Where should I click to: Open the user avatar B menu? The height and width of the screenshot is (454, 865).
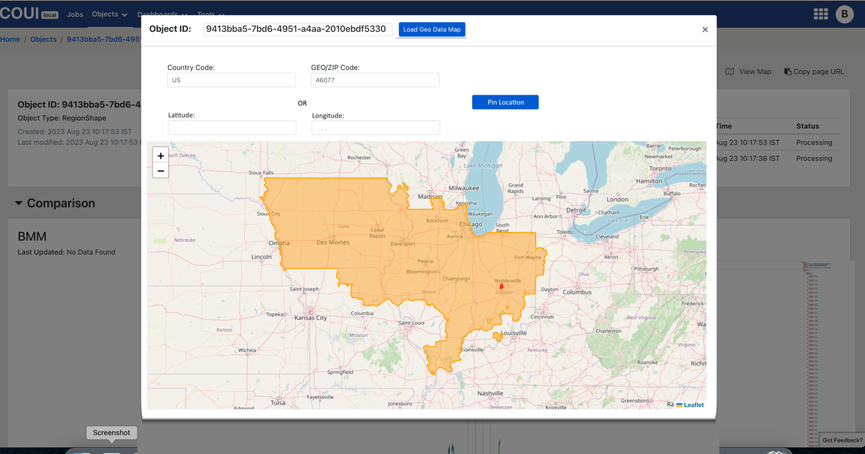(x=844, y=14)
